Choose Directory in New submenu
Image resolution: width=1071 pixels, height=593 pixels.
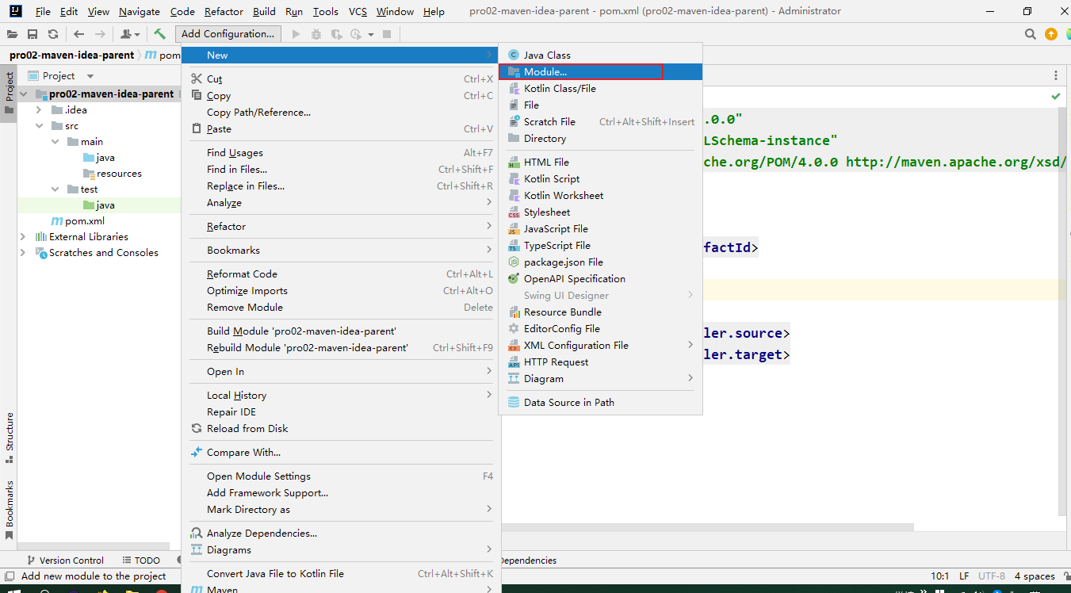(x=600, y=138)
